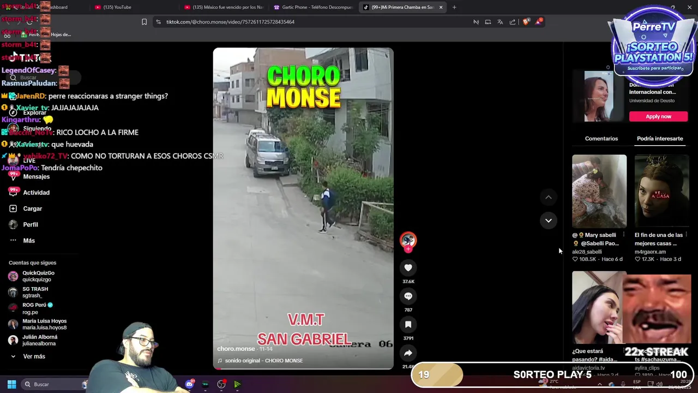The height and width of the screenshot is (393, 698).
Task: Like the video with the heart icon
Action: (x=408, y=267)
